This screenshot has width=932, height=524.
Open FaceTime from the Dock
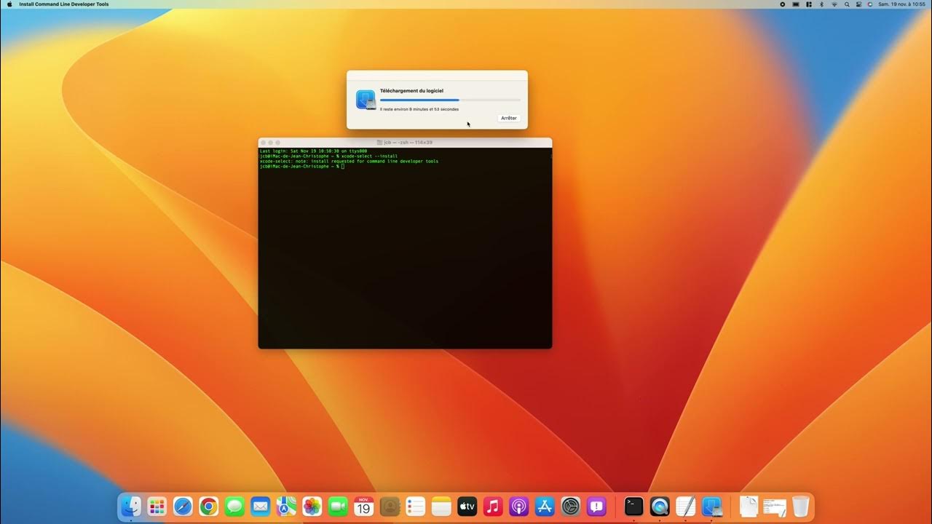[338, 506]
